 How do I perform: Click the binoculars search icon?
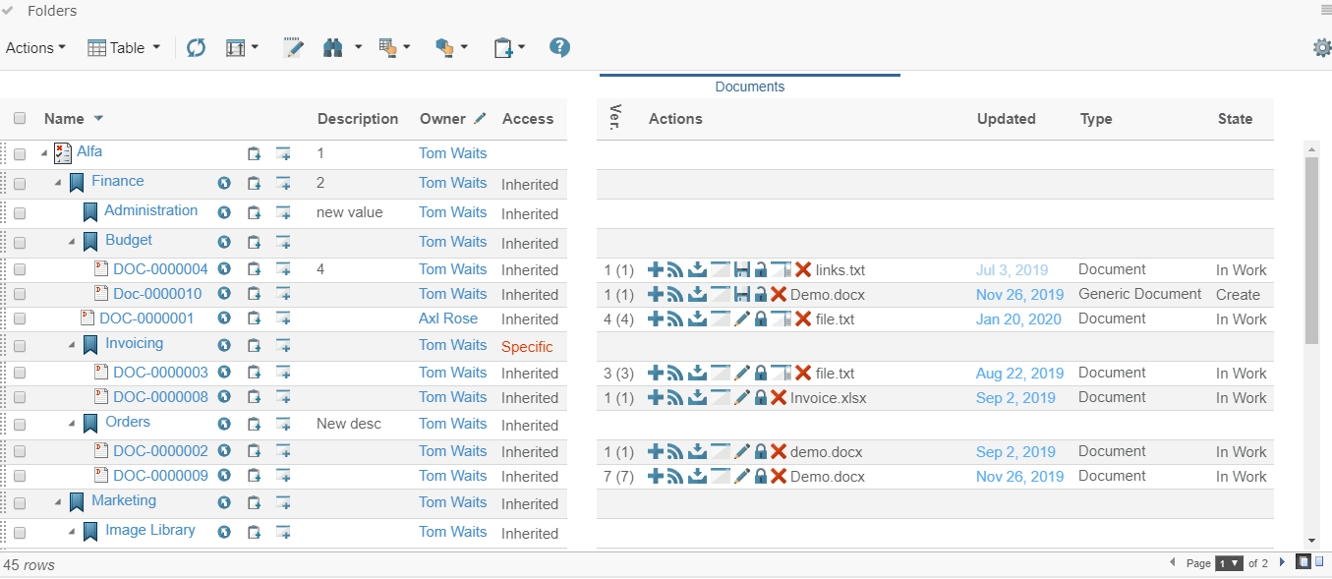(333, 48)
